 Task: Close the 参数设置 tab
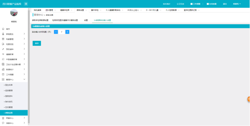(86, 10)
